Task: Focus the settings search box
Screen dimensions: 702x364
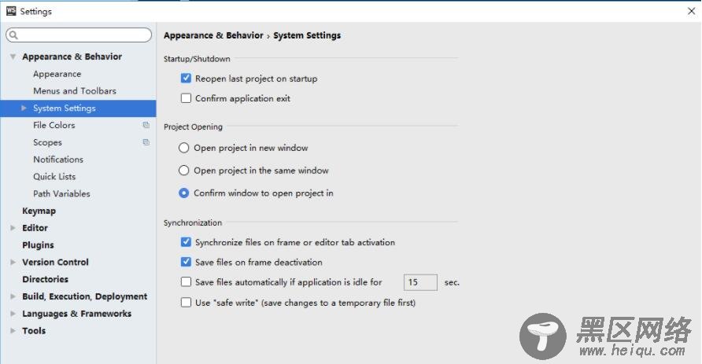Action: [x=79, y=35]
